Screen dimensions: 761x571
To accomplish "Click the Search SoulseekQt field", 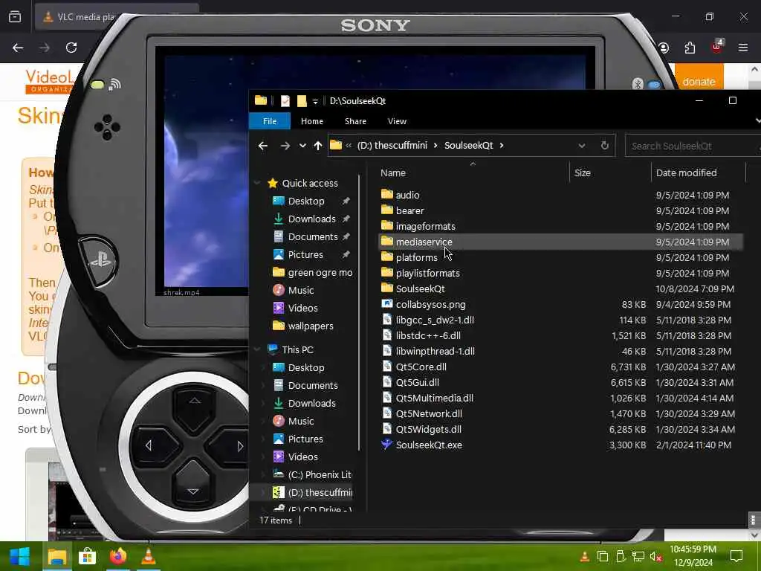I will [x=693, y=146].
